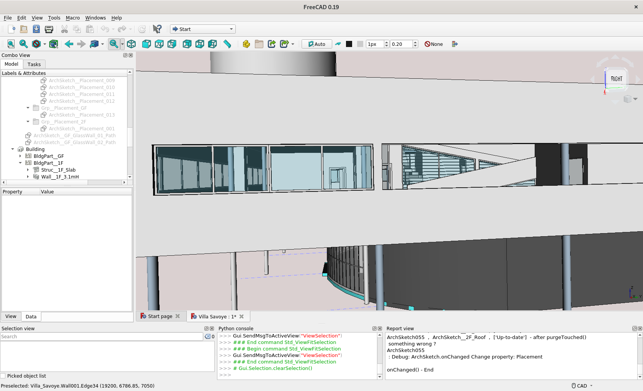
Task: Click the Create Group folder icon
Action: (x=259, y=44)
